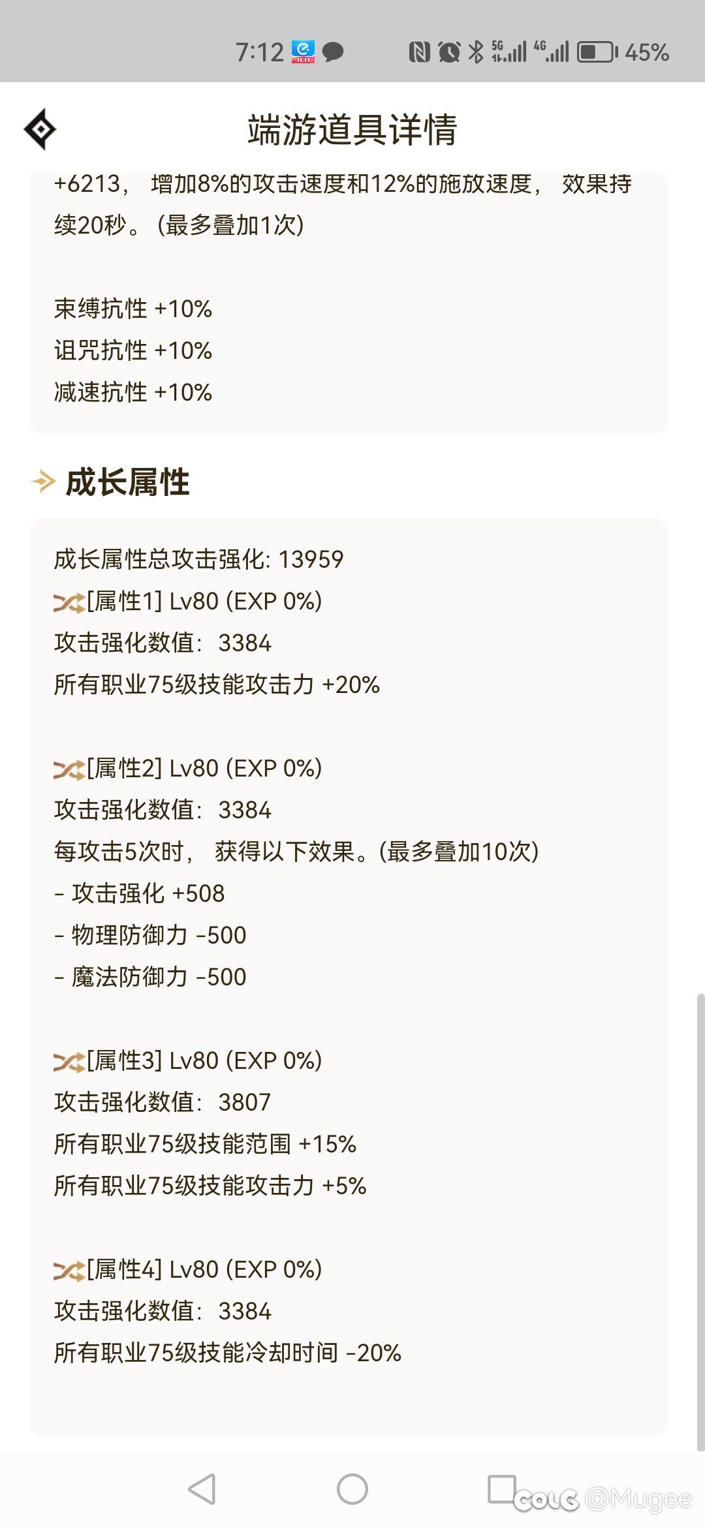Viewport: 705px width, 1527px height.
Task: Tap the shuffle icon beside 属性3
Action: pos(69,1062)
